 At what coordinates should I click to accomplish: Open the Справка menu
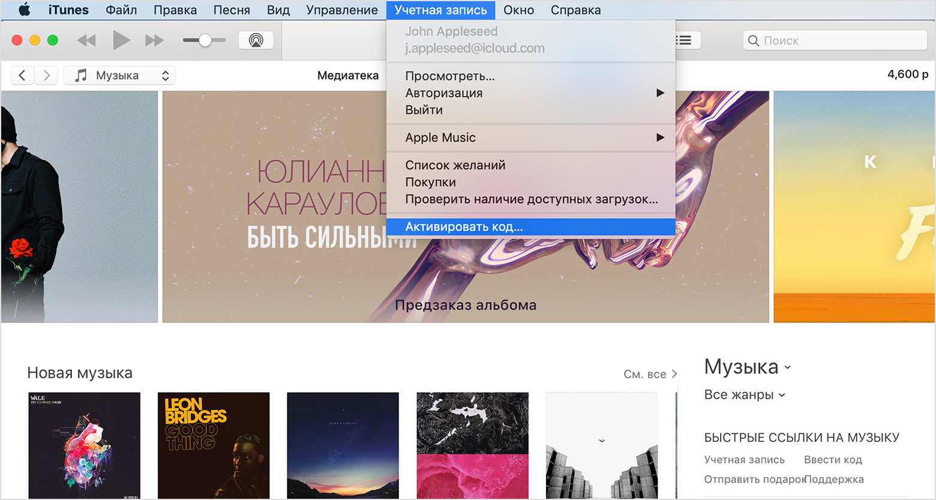[x=576, y=10]
